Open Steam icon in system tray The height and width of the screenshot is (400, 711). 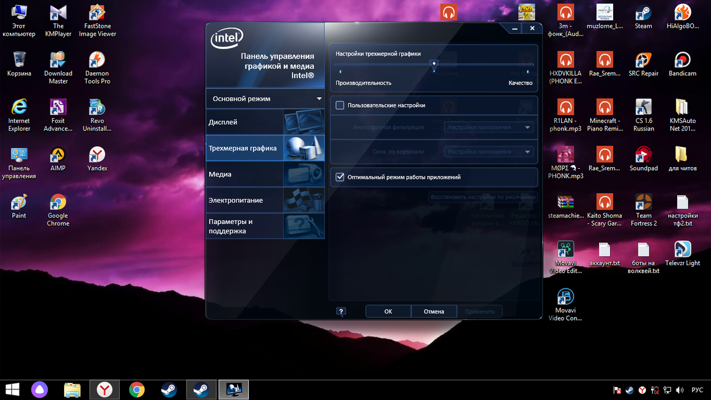coord(629,390)
